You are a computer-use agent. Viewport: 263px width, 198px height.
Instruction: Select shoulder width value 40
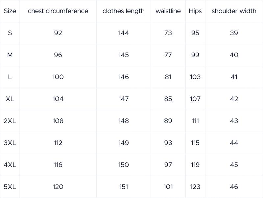tap(234, 55)
